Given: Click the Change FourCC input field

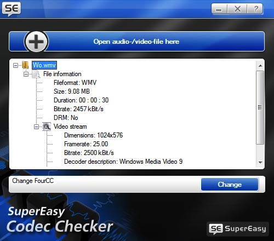Looking at the screenshot, I should click(x=105, y=184).
